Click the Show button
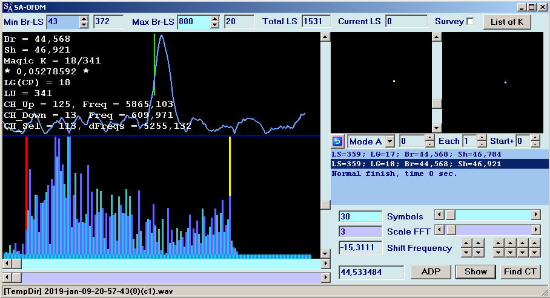Viewport: 550px width, 298px height. (475, 272)
